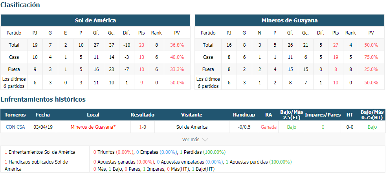Select the Sol de América visitor team

pyautogui.click(x=192, y=127)
